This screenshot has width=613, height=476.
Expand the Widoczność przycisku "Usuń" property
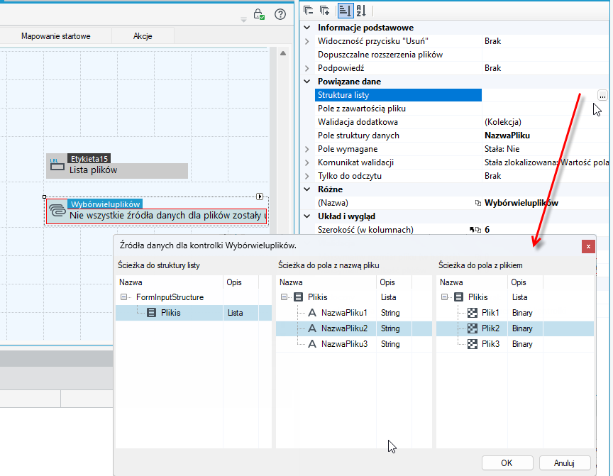click(x=307, y=41)
